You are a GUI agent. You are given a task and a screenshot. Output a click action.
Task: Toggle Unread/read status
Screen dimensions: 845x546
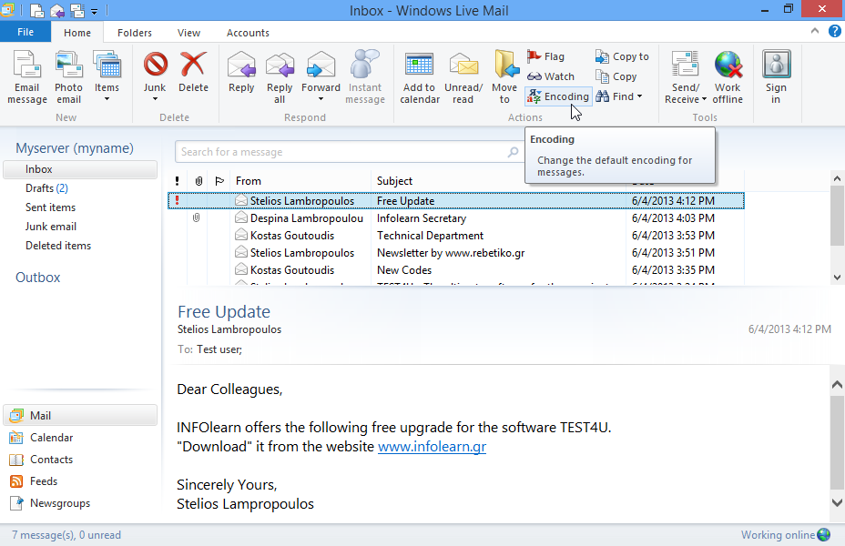[x=463, y=77]
